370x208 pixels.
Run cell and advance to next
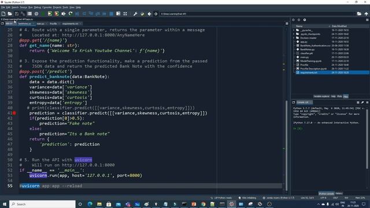(x=57, y=14)
